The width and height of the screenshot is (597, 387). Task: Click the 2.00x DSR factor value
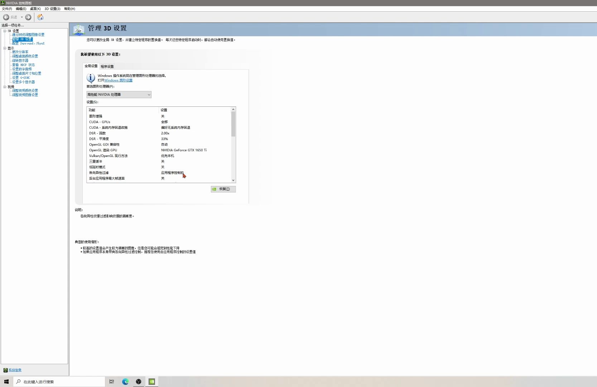[165, 133]
